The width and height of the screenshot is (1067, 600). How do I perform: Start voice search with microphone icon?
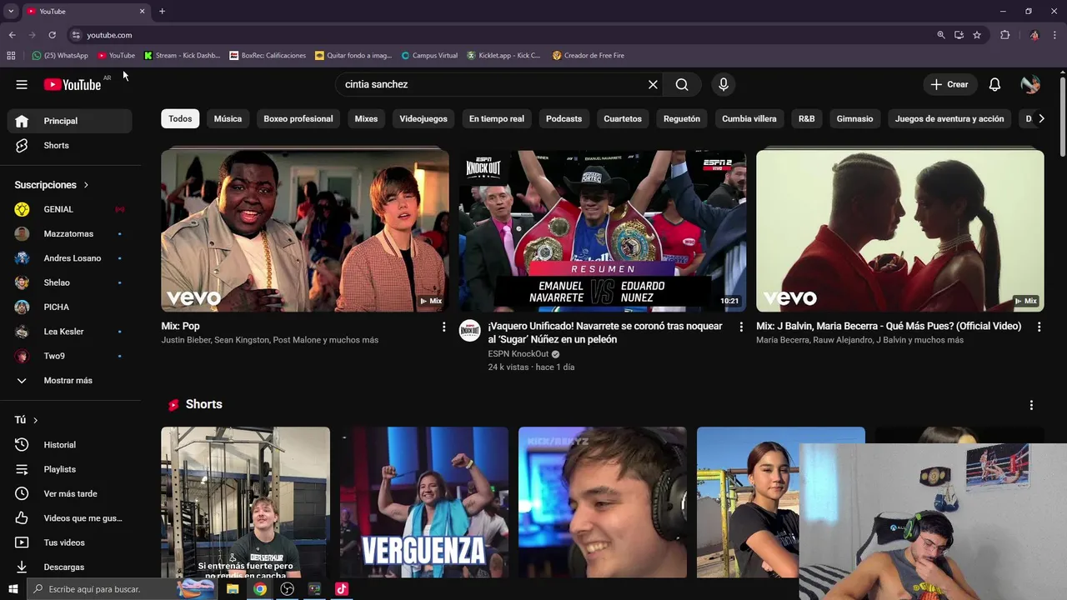723,84
